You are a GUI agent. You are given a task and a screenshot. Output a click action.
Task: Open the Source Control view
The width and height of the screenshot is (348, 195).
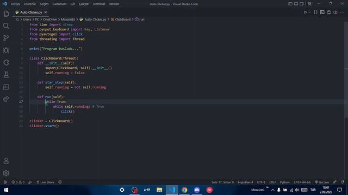(x=6, y=38)
